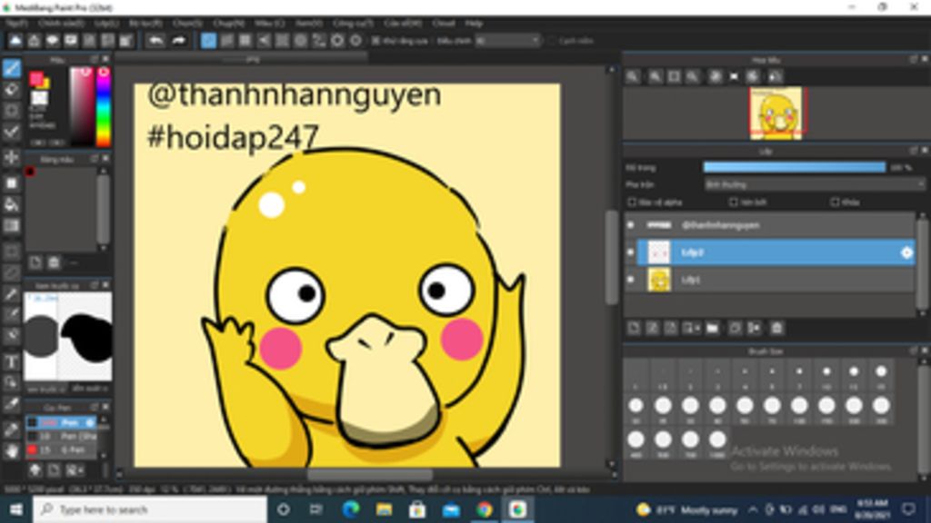
Task: Select the Lasso selection tool
Action: (11, 272)
